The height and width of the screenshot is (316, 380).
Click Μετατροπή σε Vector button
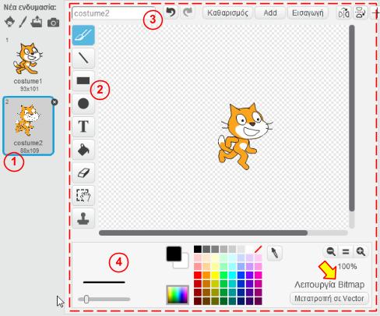coord(329,299)
